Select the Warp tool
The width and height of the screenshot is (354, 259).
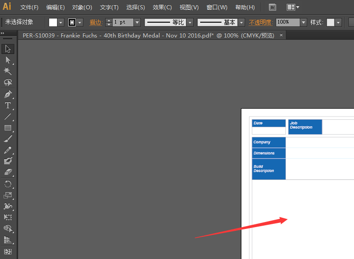pyautogui.click(x=8, y=206)
